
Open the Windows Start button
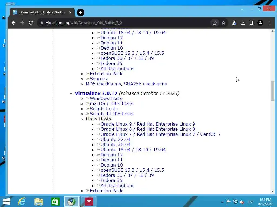click(x=6, y=202)
